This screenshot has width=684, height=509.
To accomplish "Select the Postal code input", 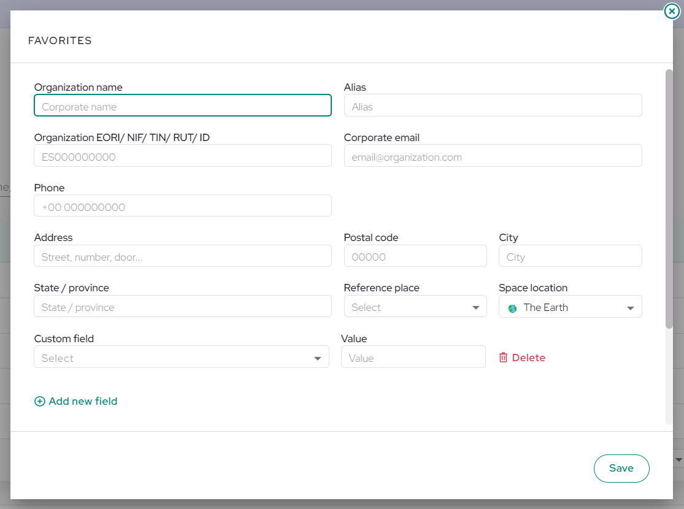I will (x=415, y=256).
